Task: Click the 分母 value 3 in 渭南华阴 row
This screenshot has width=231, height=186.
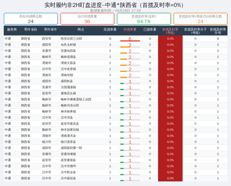Action: pos(218,75)
